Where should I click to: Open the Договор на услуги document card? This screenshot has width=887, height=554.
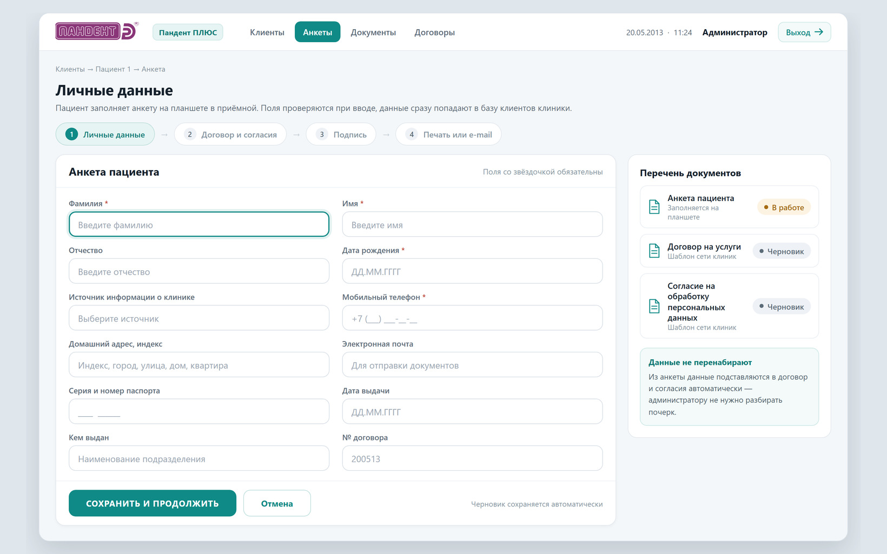729,251
